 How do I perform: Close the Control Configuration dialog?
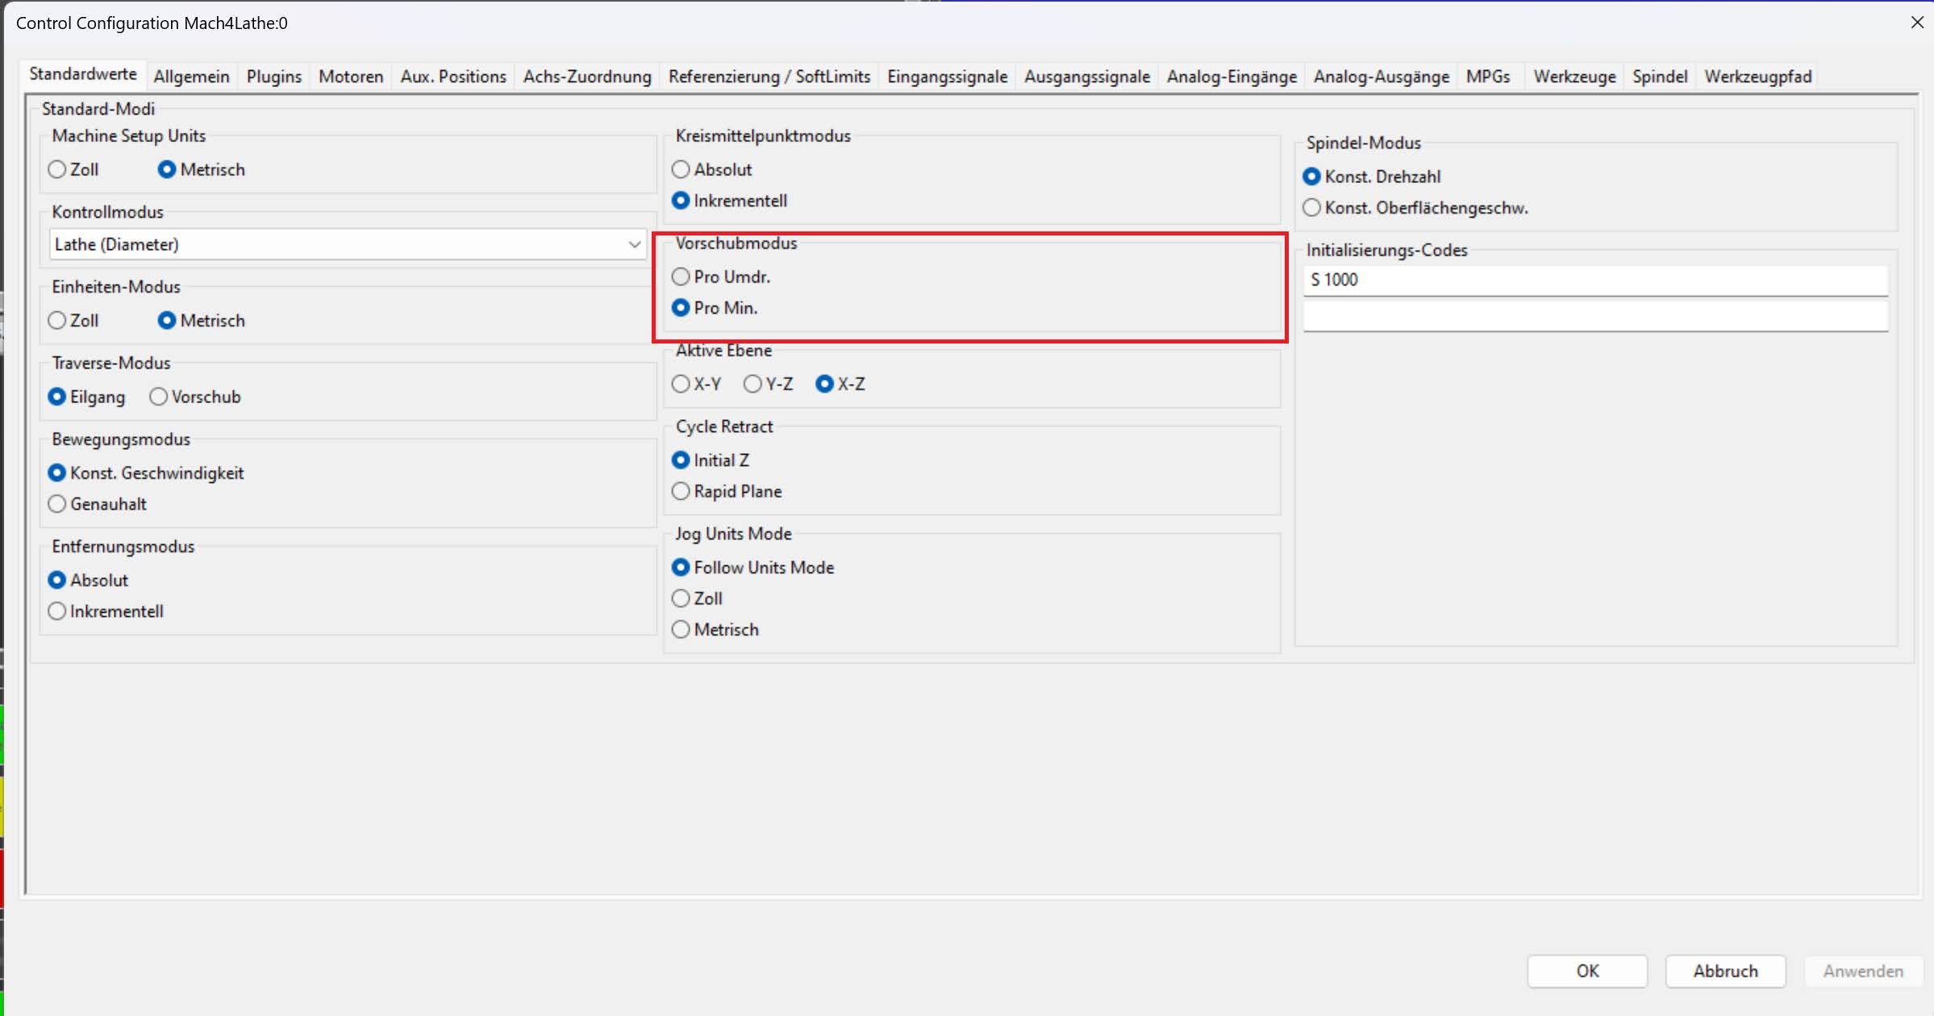[x=1917, y=23]
